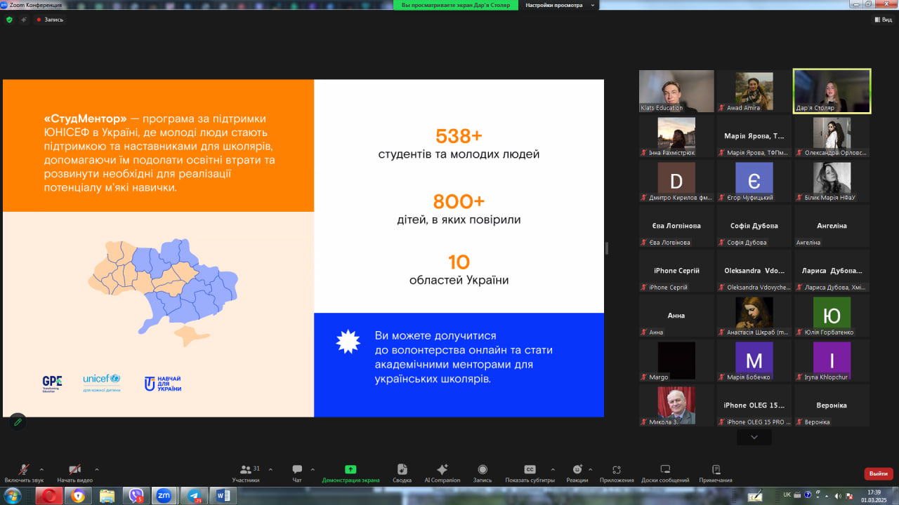This screenshot has height=505, width=899.
Task: Select the Єва Логвінова participant tile
Action: pyautogui.click(x=676, y=226)
